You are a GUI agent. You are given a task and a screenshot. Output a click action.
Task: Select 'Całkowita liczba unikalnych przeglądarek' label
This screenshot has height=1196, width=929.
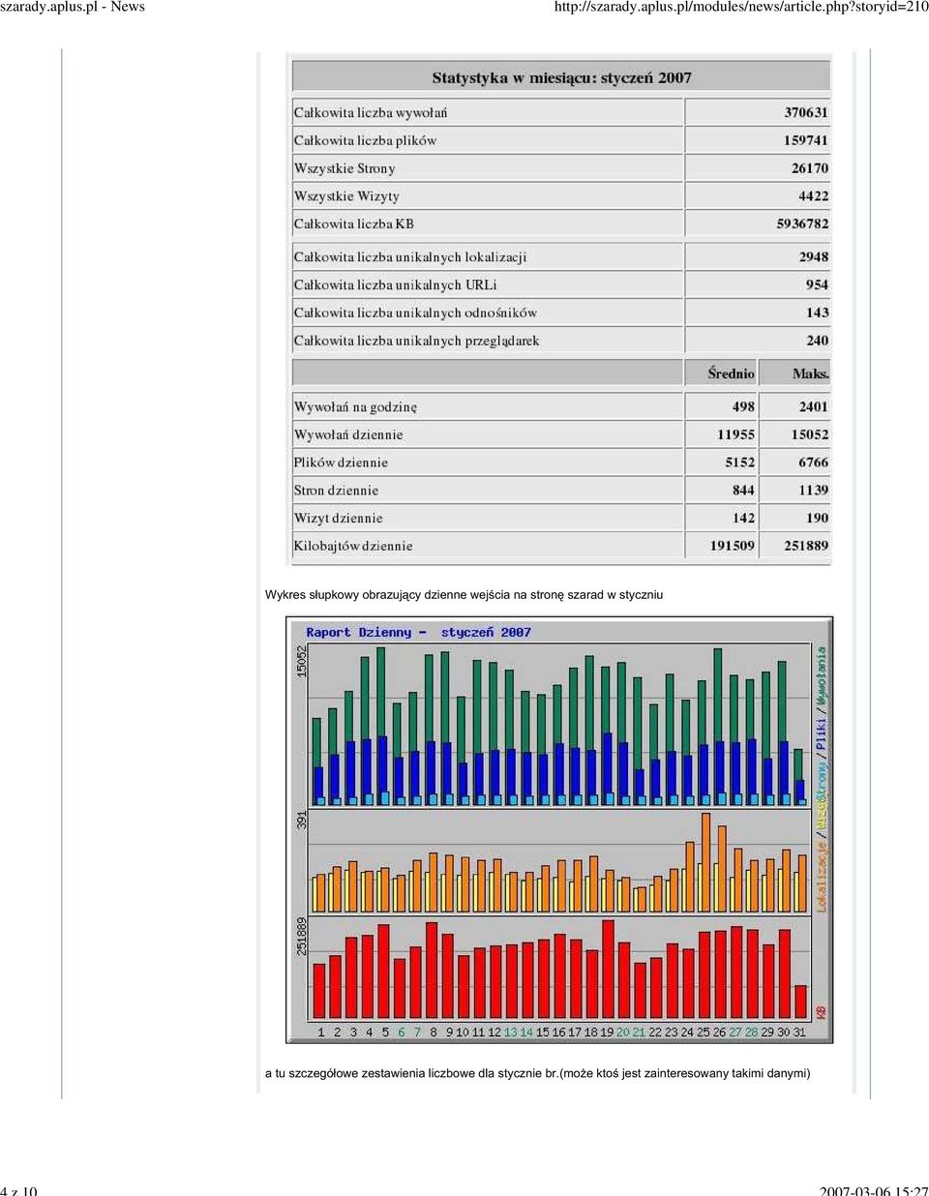(417, 342)
